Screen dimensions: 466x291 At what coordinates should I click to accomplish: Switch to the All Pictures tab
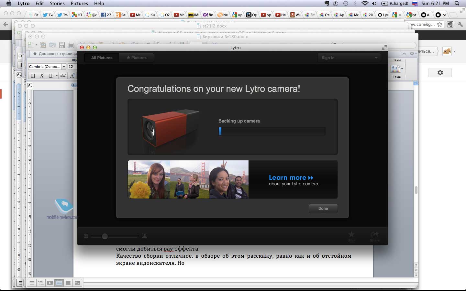[102, 58]
